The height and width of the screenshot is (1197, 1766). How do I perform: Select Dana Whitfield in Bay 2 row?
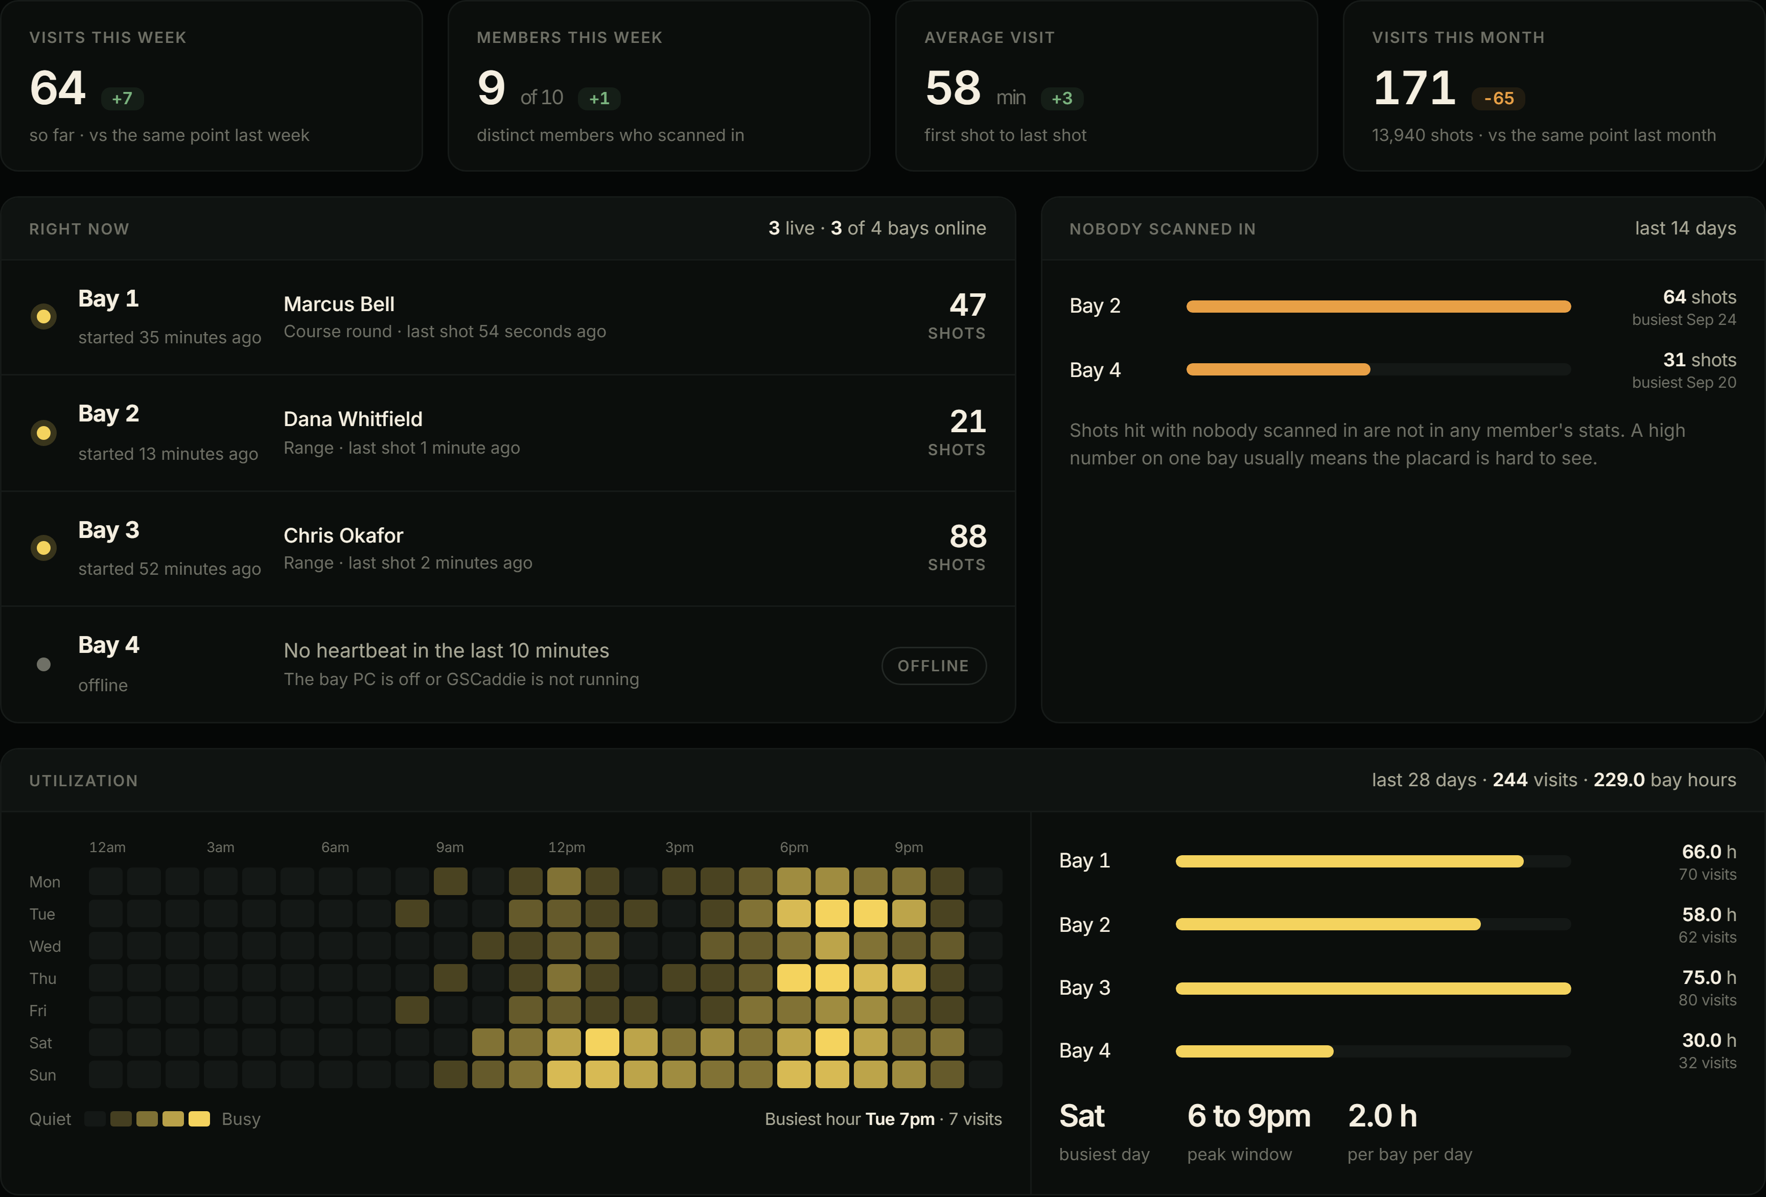click(353, 419)
